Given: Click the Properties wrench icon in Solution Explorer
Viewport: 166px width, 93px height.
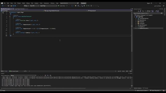Looking at the screenshot, I should tap(156, 11).
